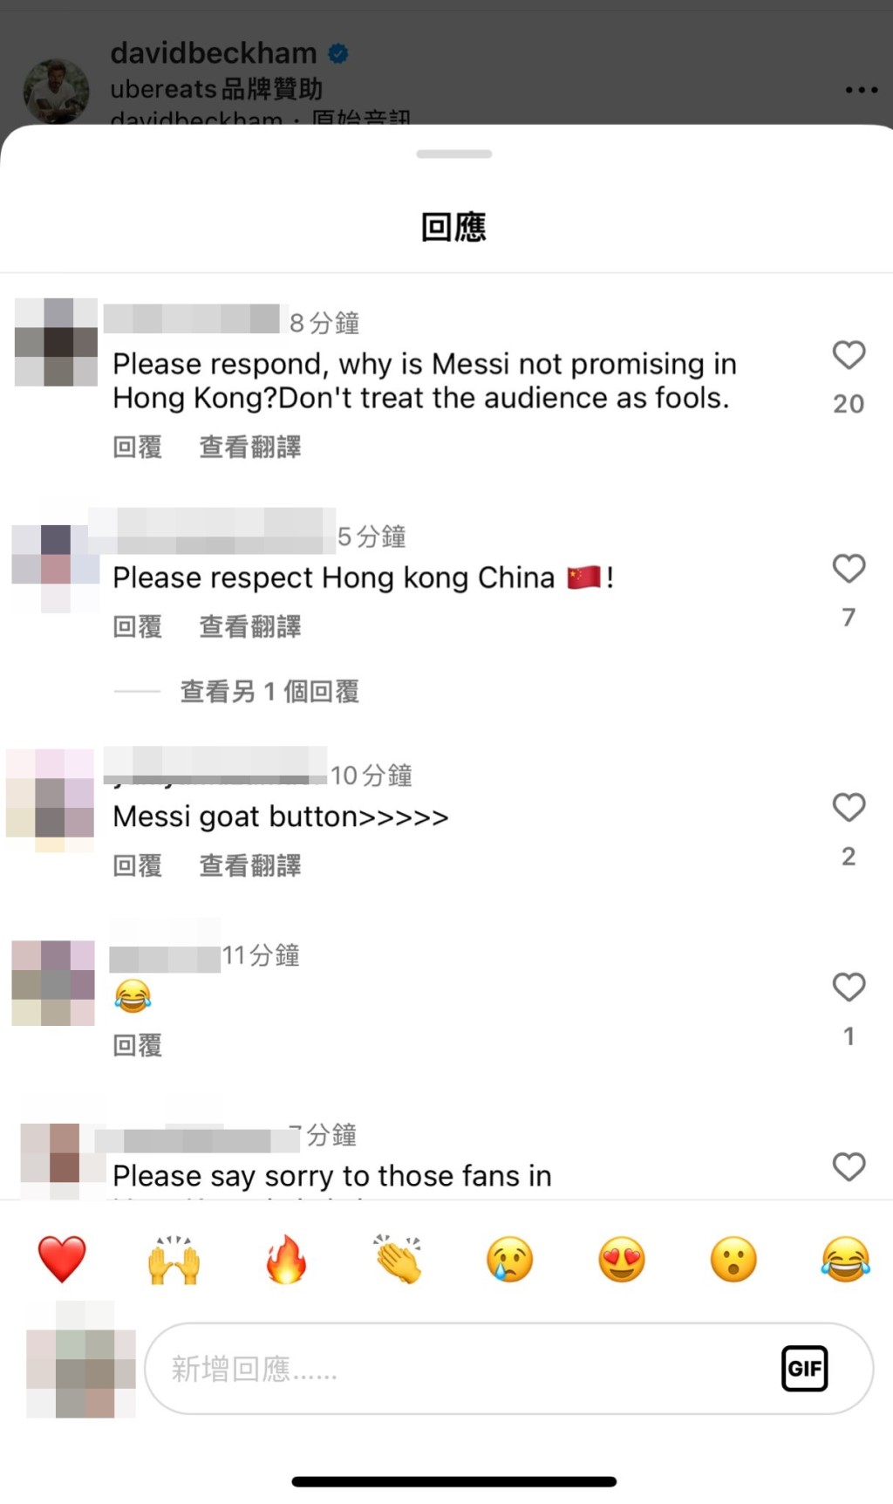893x1504 pixels.
Task: Tap the comments sheet drag handle
Action: click(x=454, y=154)
